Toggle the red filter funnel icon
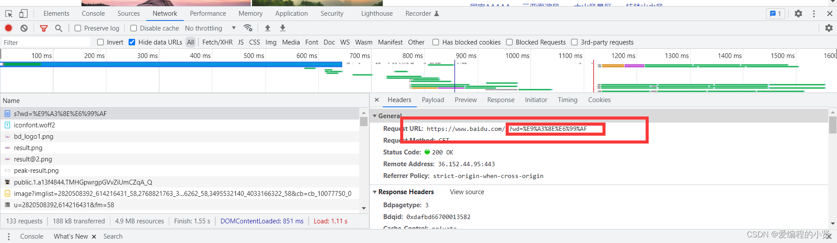837x243 pixels. [44, 28]
